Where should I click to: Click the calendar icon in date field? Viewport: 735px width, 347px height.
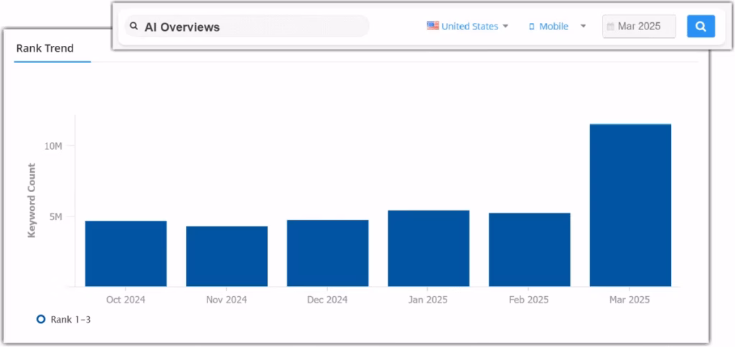click(610, 27)
